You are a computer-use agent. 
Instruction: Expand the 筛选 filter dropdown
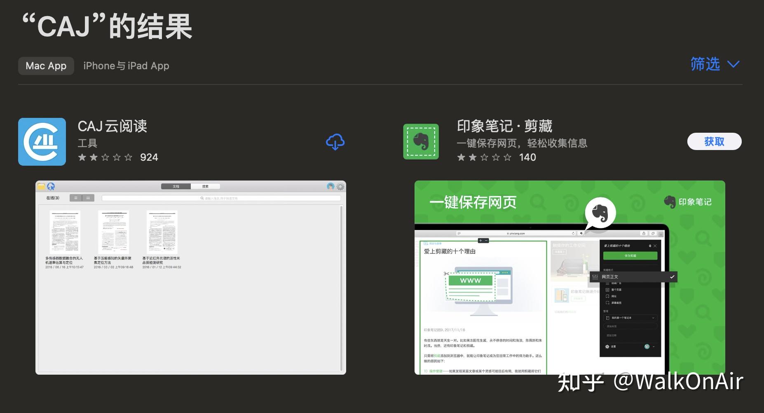click(715, 64)
